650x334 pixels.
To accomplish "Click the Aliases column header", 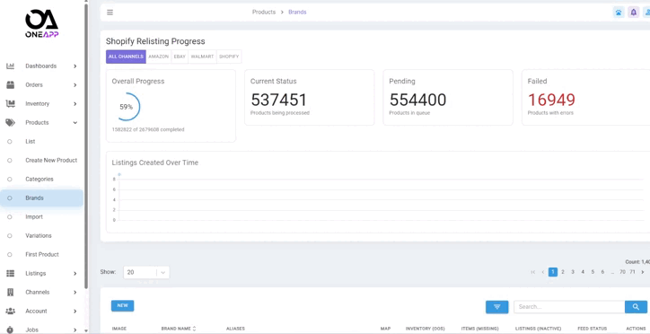I will [235, 329].
